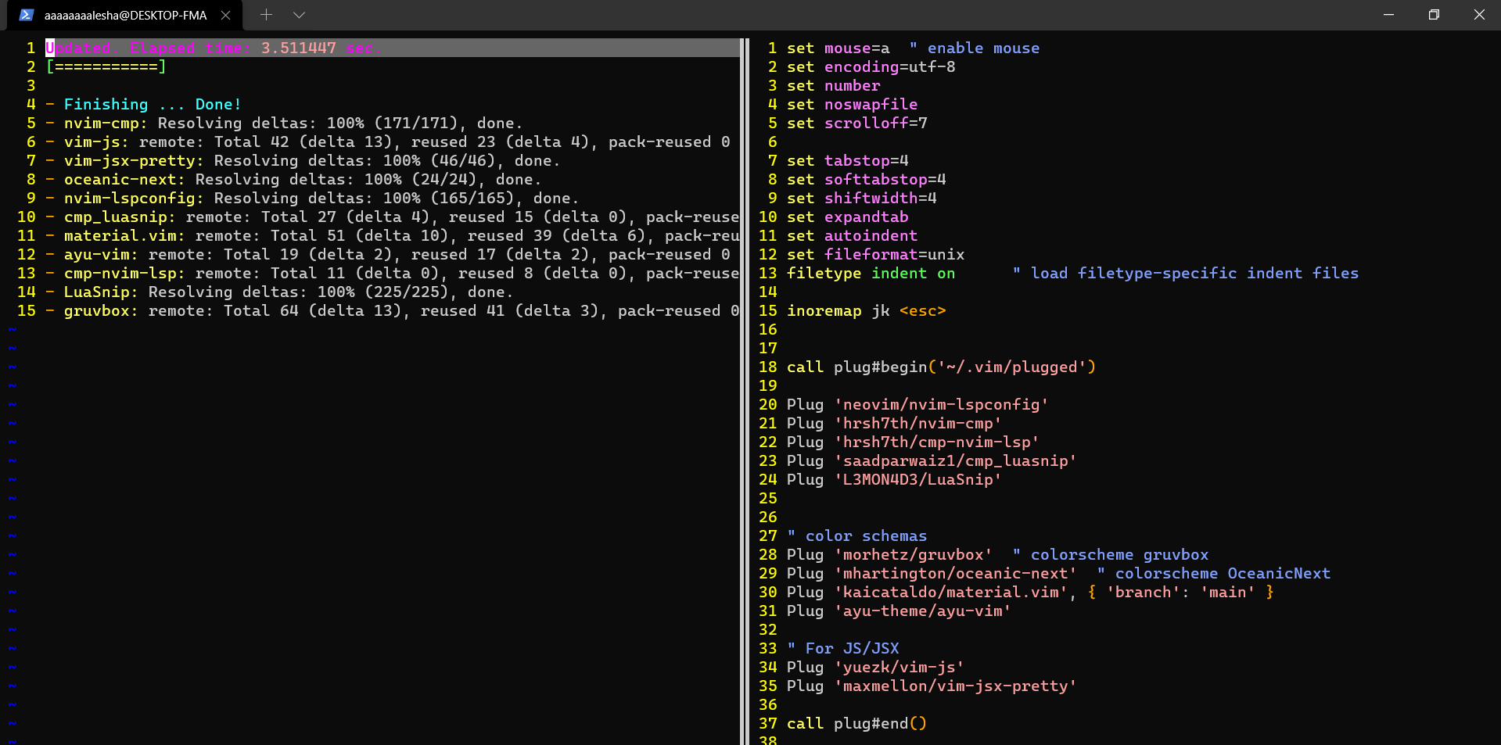Select the aaaaaaaalesha@DESKTOP-FMA tab
Screen dimensions: 1501x745
click(x=125, y=16)
